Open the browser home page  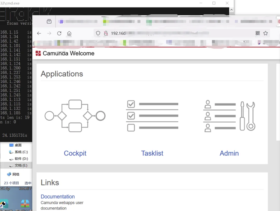[69, 33]
